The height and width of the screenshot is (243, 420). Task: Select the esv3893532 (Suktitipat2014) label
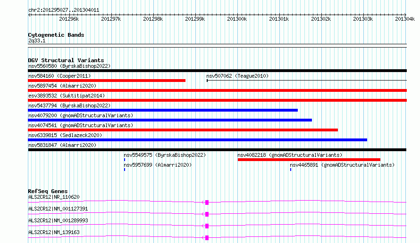[x=67, y=96]
